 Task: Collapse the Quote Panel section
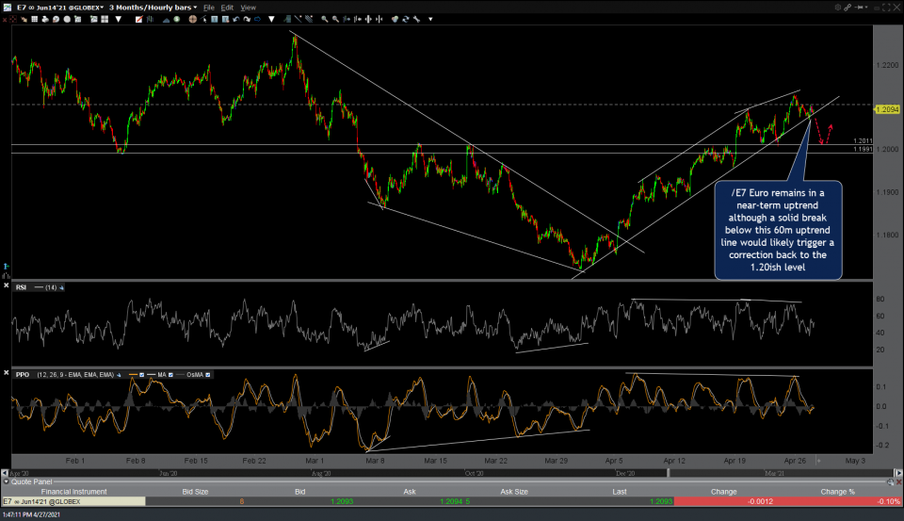6,480
